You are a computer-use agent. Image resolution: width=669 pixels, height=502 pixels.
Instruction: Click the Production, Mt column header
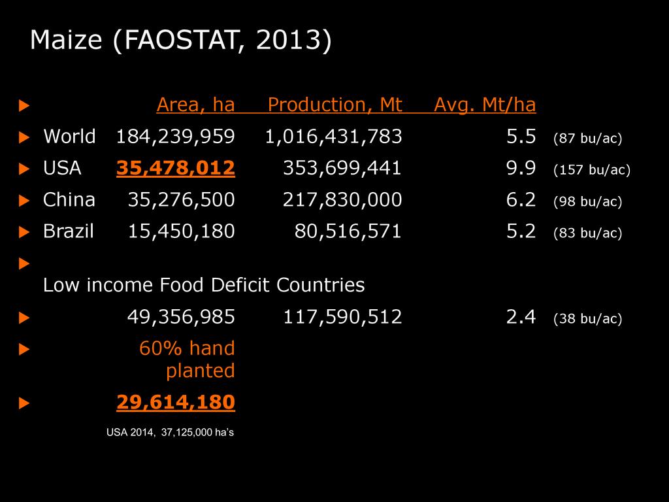[x=335, y=105]
